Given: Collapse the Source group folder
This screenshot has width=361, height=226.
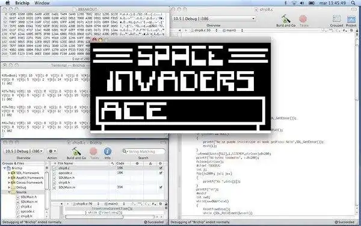Looking at the screenshot, I should (x=9, y=192).
